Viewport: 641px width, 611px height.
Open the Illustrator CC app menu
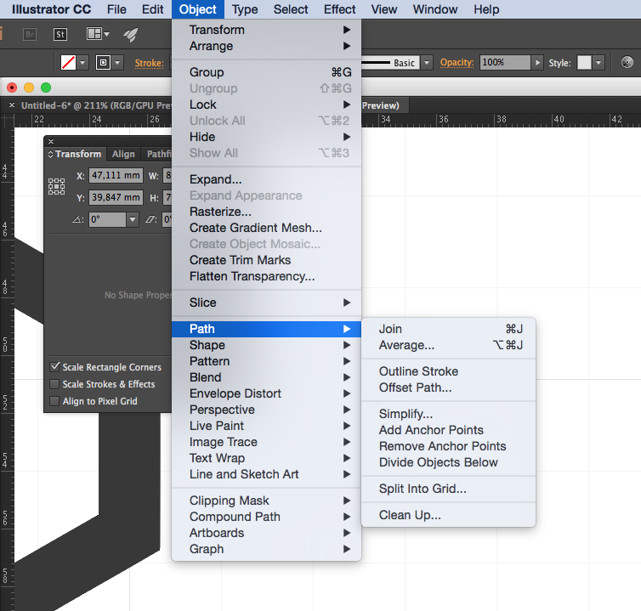pyautogui.click(x=52, y=9)
